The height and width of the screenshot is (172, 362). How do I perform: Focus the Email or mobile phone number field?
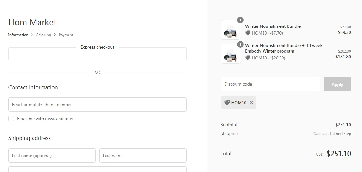click(98, 105)
